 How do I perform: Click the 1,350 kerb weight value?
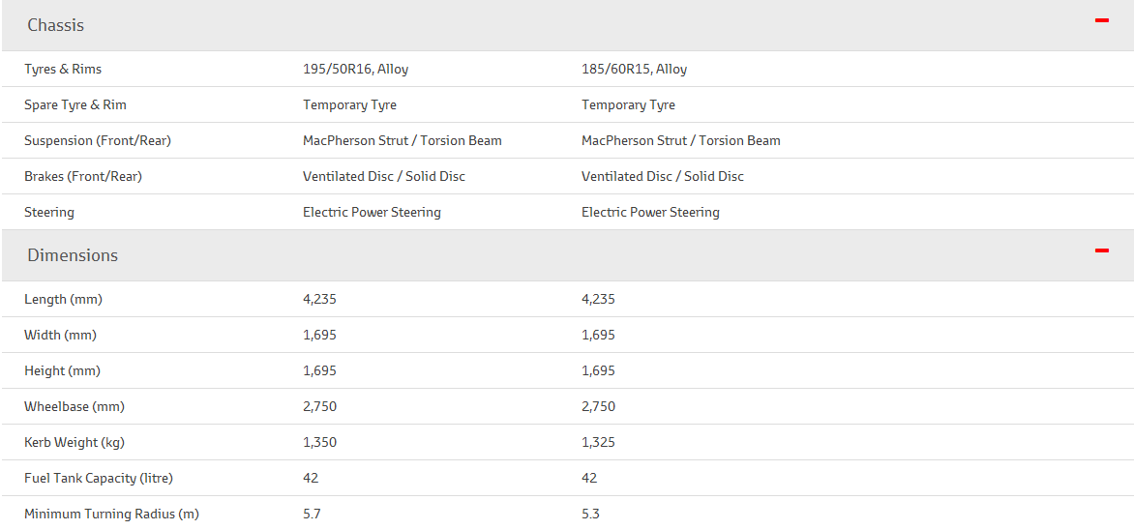click(319, 443)
